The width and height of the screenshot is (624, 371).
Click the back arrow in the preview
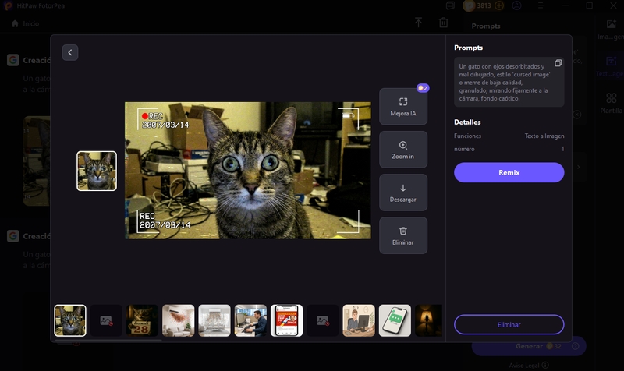coord(70,52)
